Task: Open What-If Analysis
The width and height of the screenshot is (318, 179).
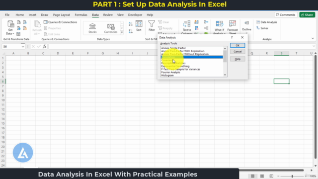Action: (x=219, y=27)
